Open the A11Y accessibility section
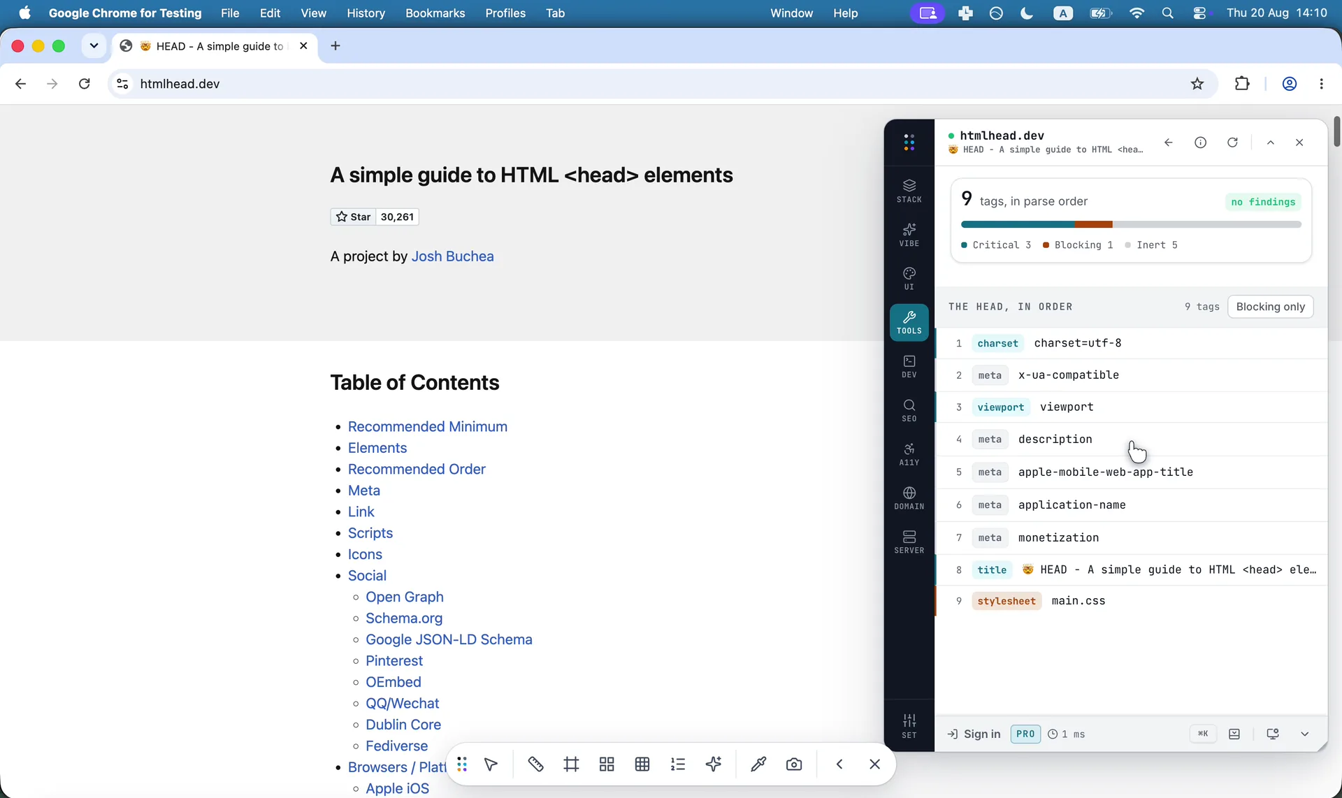Image resolution: width=1342 pixels, height=798 pixels. tap(909, 454)
